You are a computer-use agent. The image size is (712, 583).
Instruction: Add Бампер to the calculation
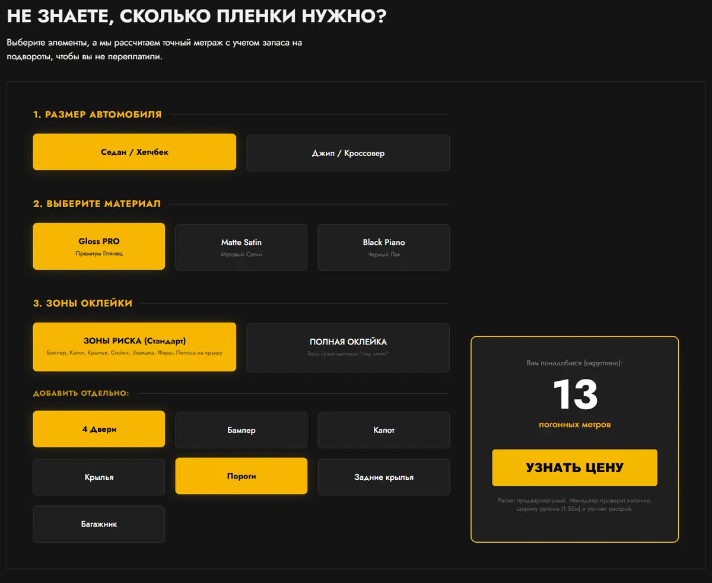(x=241, y=430)
